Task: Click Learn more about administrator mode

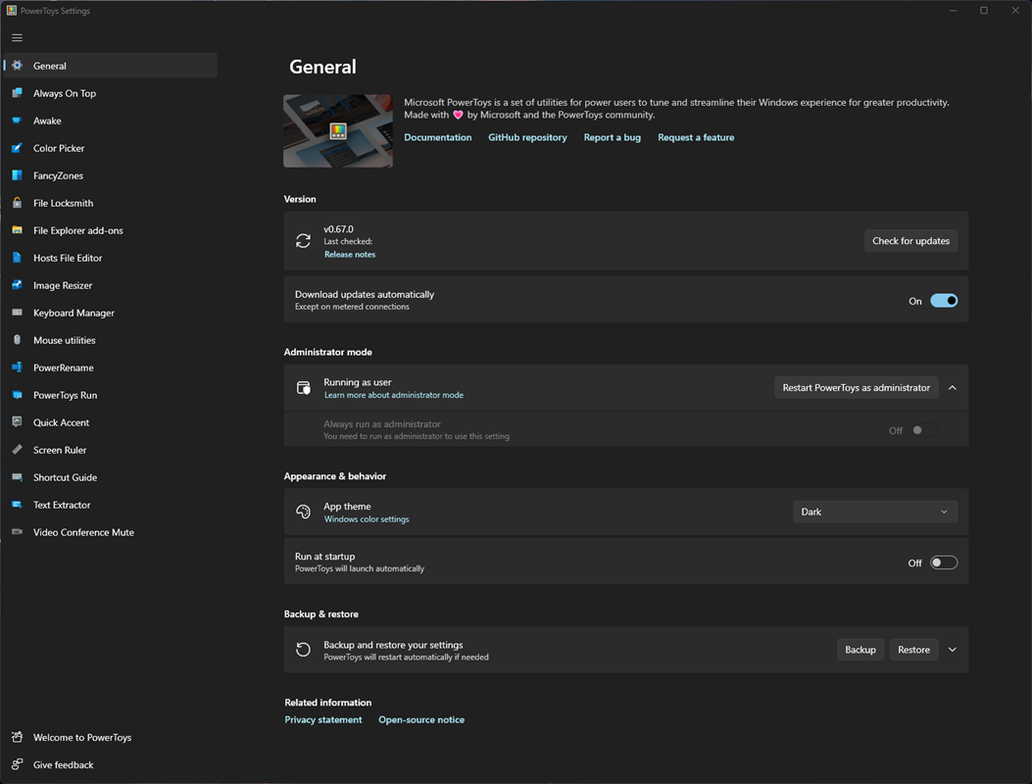Action: [x=394, y=395]
